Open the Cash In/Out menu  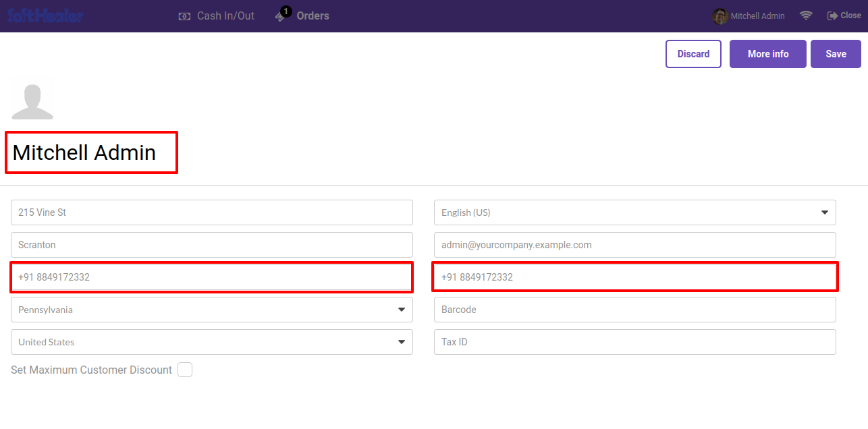tap(216, 16)
